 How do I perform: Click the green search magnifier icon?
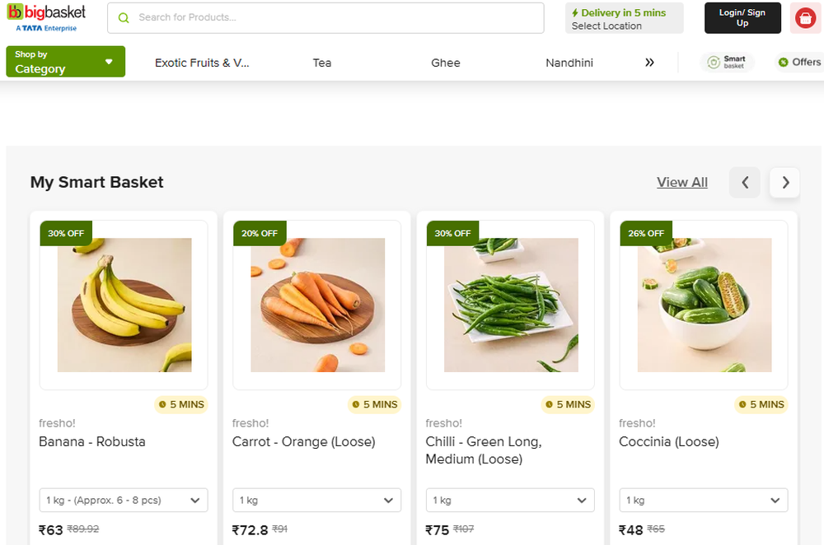pos(124,17)
